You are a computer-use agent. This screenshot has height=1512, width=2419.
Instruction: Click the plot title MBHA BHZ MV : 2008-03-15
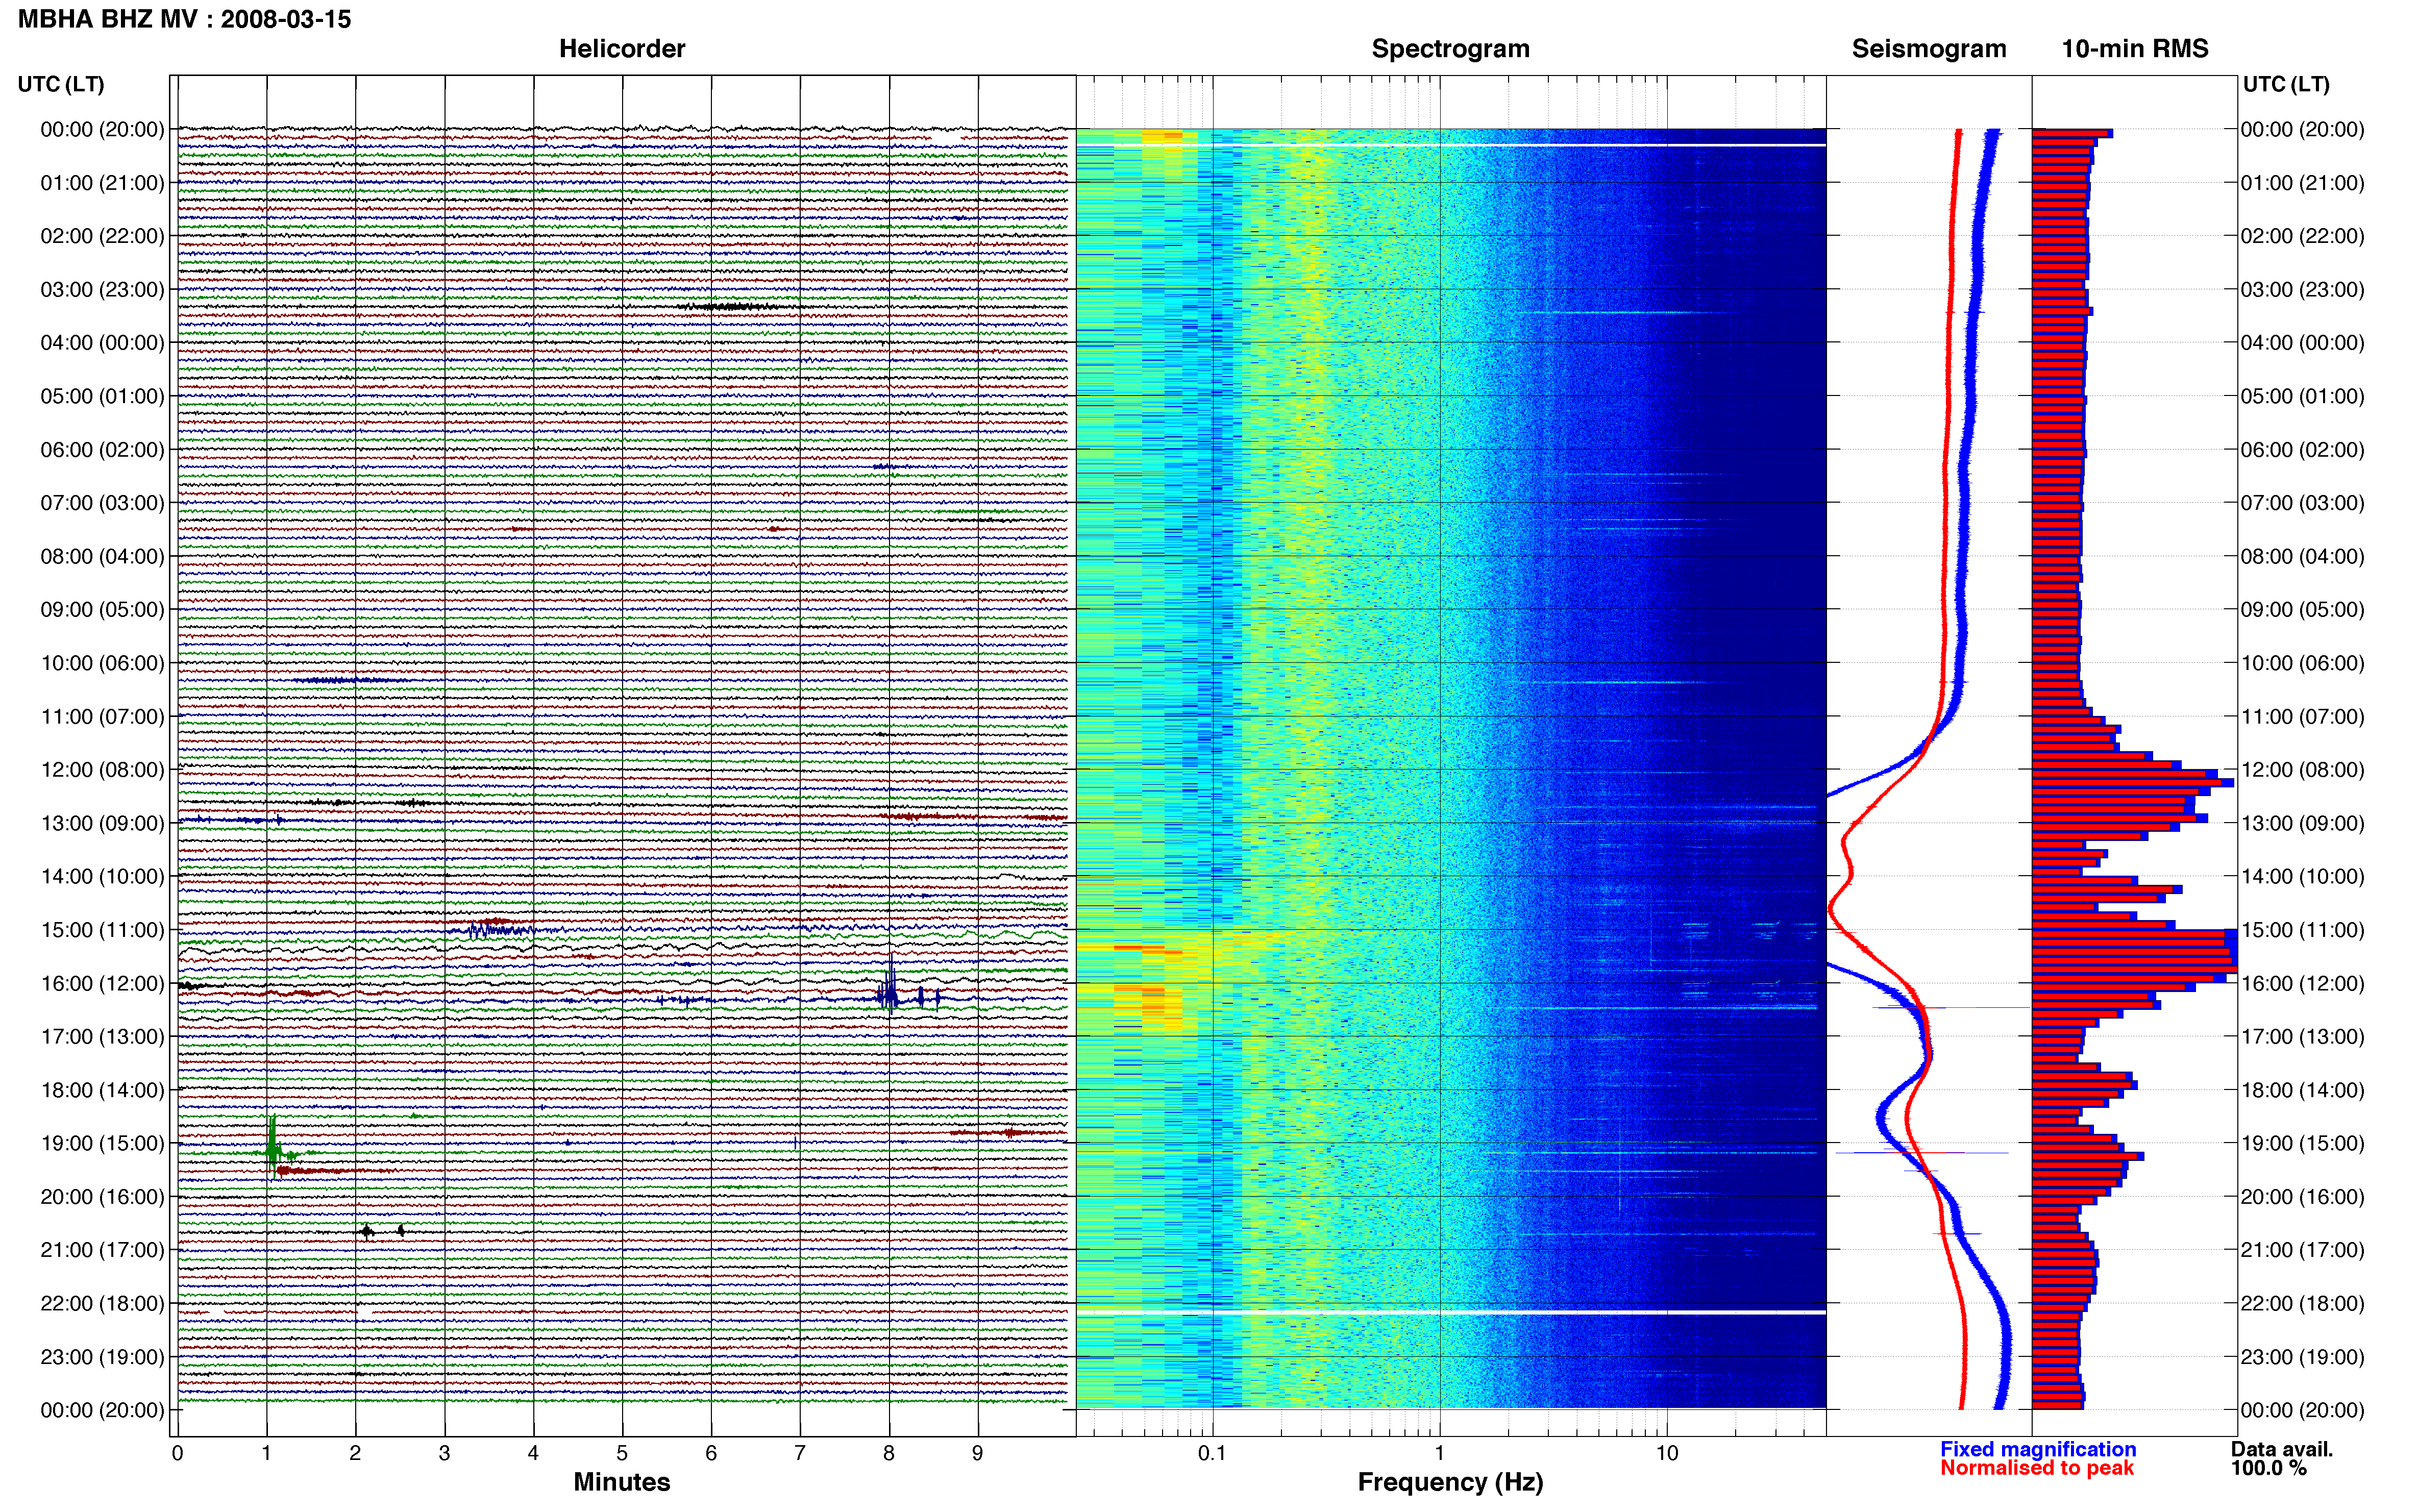185,19
